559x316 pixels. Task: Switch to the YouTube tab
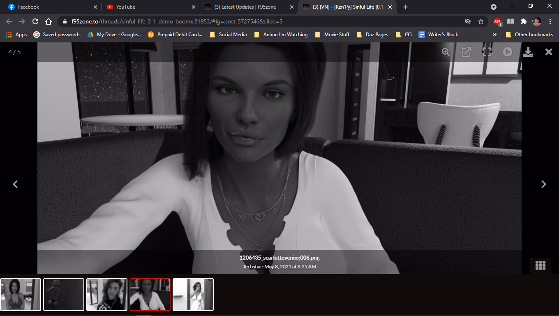coord(150,7)
